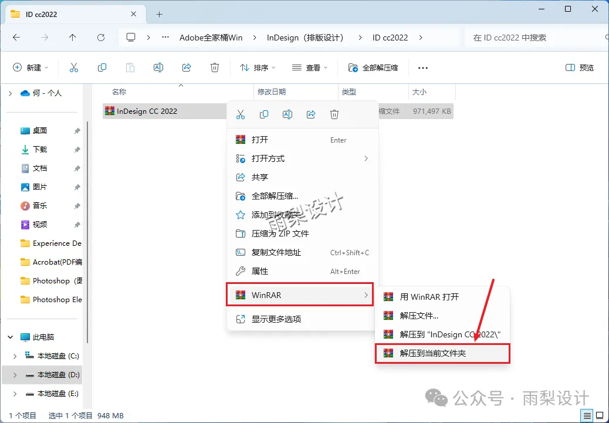Select the InDesign CC 2022 archive file
The width and height of the screenshot is (609, 423).
pyautogui.click(x=165, y=111)
